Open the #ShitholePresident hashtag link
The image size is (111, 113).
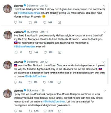click(25, 47)
